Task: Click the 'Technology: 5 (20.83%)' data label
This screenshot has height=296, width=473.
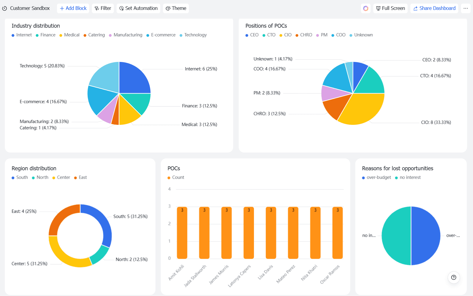Action: coord(42,66)
